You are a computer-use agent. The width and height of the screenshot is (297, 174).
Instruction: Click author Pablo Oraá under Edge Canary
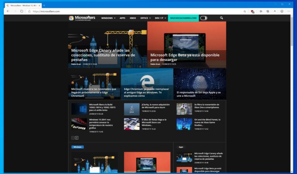(x=76, y=64)
